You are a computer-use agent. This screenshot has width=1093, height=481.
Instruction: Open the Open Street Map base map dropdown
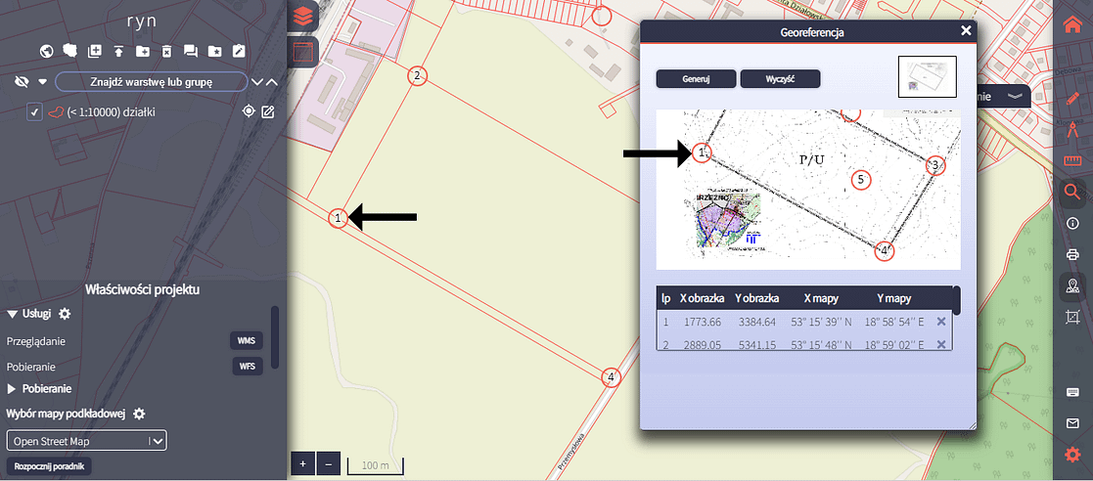pyautogui.click(x=86, y=441)
